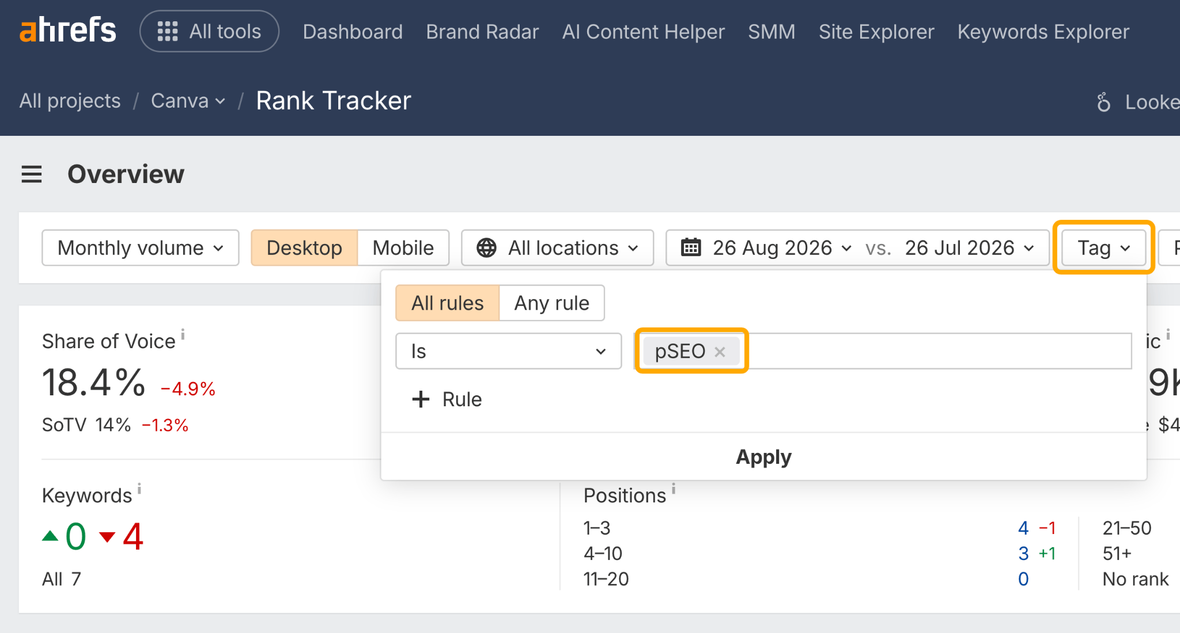Remove the pSEO tag chip
This screenshot has height=633, width=1180.
(720, 352)
